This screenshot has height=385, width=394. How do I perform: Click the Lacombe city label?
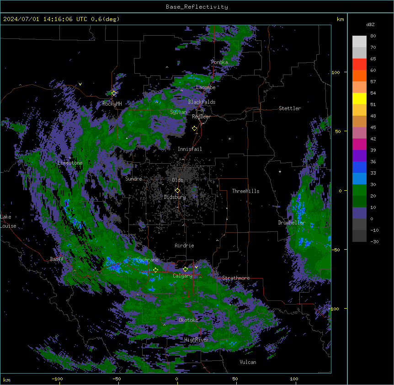[206, 87]
